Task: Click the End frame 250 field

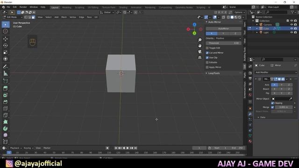Action: click(238, 148)
